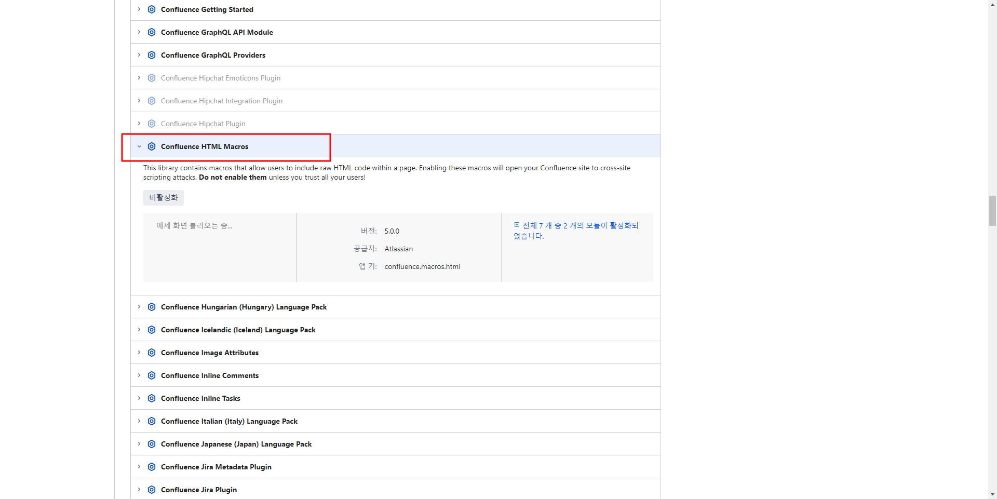
Task: Click the Image Attributes plugin icon
Action: (152, 353)
